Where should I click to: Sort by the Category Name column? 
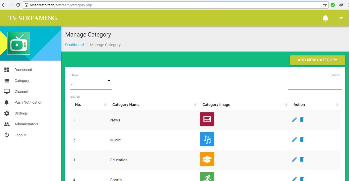[x=153, y=105]
